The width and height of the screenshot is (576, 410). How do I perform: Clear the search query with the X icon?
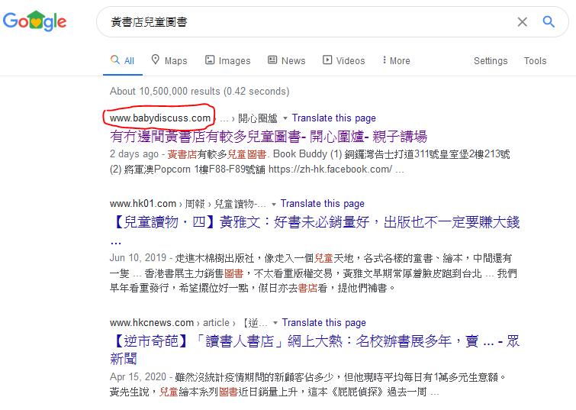[522, 22]
